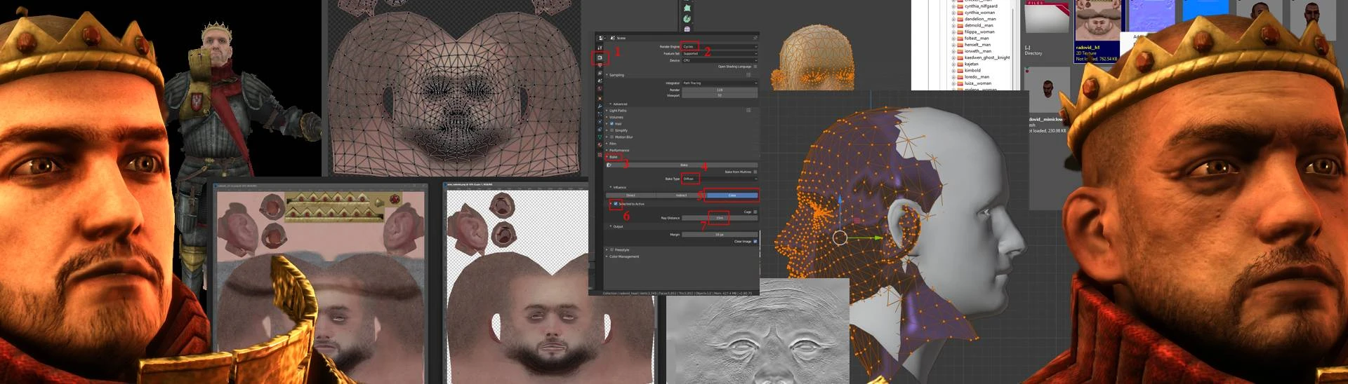This screenshot has width=1348, height=384.
Task: Open the Modifiers properties tab icon
Action: click(600, 106)
